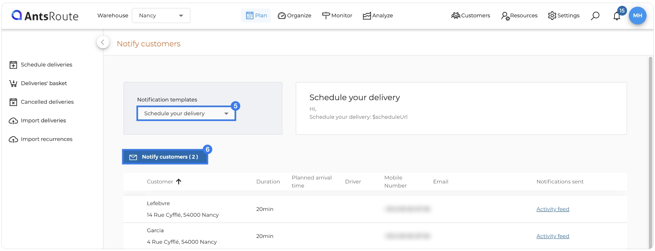Select Schedule deliveries in the sidebar
Screen dimensions: 655x251
[41, 65]
